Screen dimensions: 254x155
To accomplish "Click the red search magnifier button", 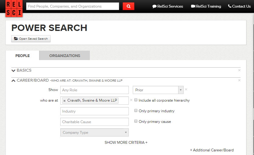I will 129,6.
